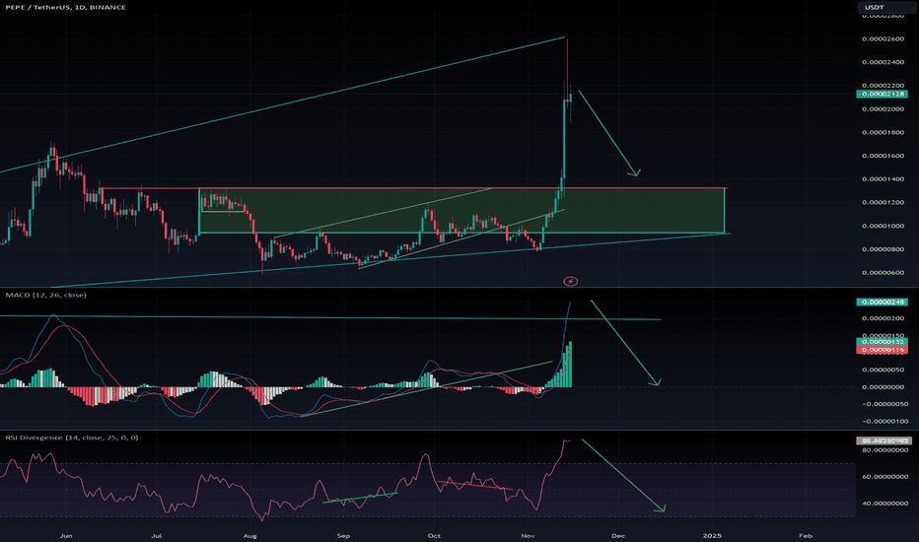This screenshot has height=542, width=919.
Task: Click the Aug date on time axis
Action: pos(250,535)
